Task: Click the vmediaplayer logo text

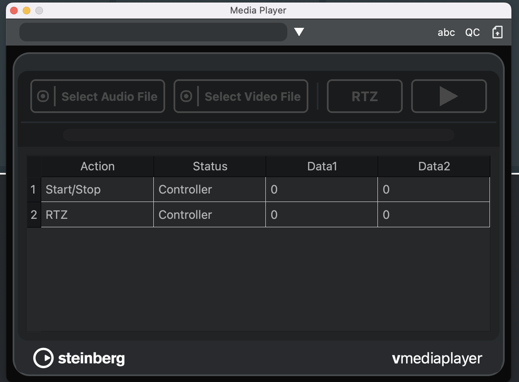Action: pos(437,358)
